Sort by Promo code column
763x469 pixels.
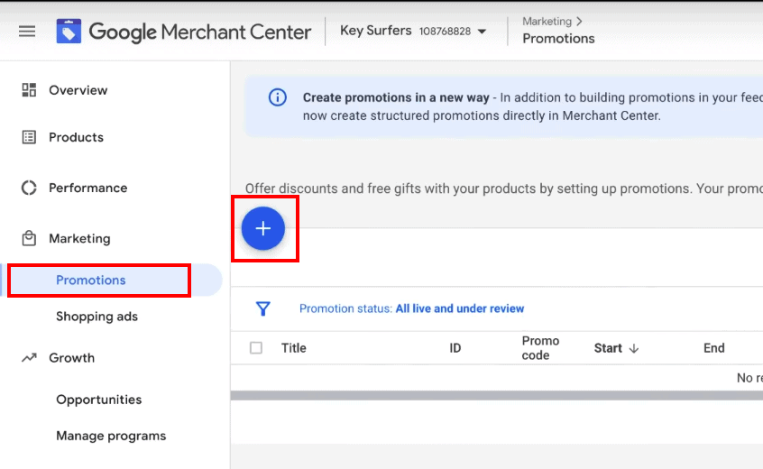click(x=540, y=348)
